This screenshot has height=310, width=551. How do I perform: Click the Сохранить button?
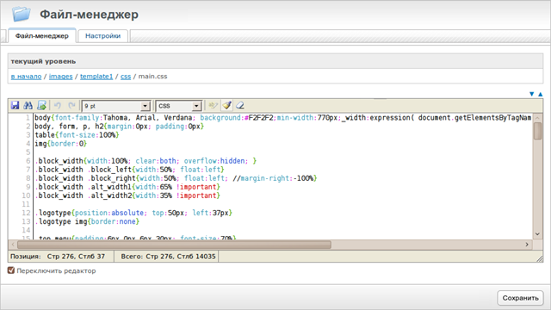click(520, 298)
